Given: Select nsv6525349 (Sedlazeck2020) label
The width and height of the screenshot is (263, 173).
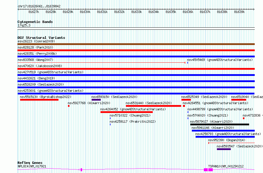Looking at the screenshot, I should tap(204, 97).
